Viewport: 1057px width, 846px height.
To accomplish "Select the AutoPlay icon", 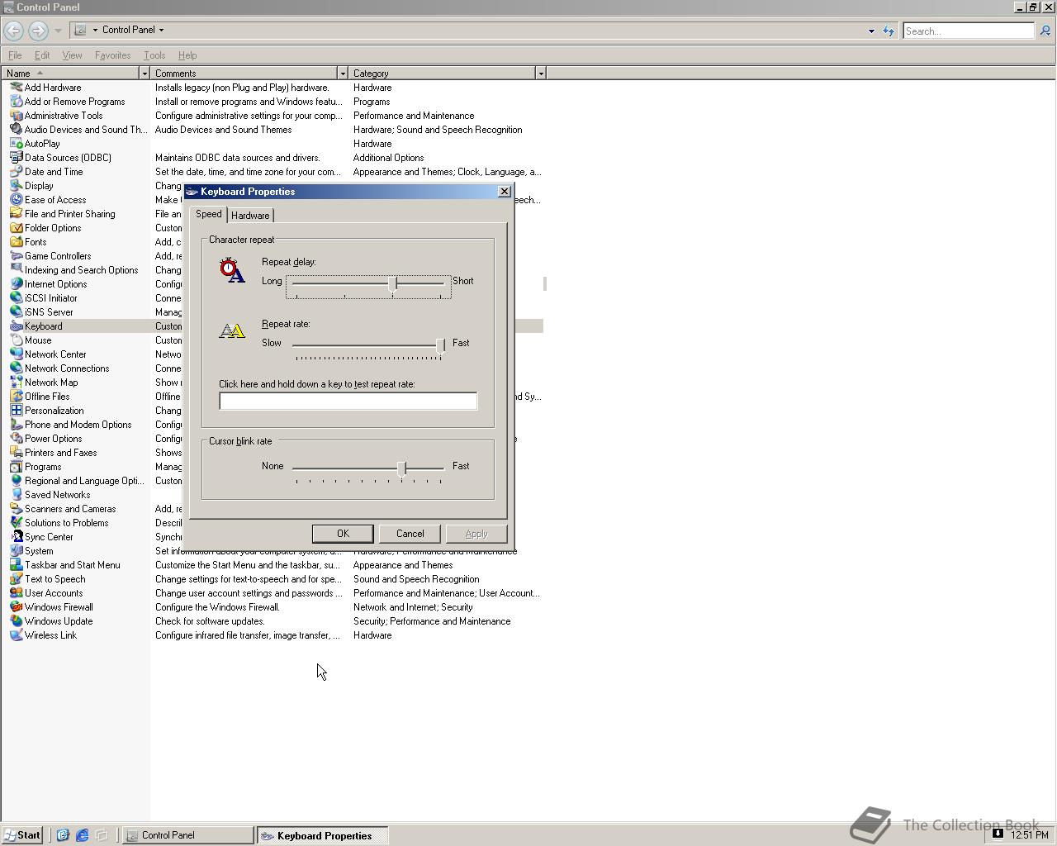I will tap(16, 144).
